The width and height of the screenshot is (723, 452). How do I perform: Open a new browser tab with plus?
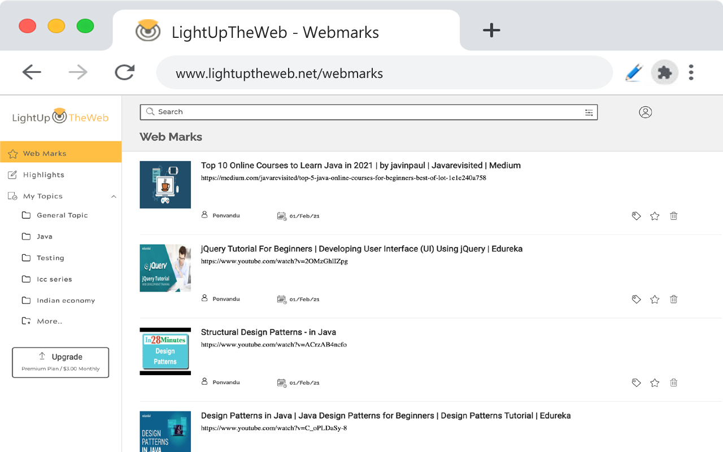point(491,30)
